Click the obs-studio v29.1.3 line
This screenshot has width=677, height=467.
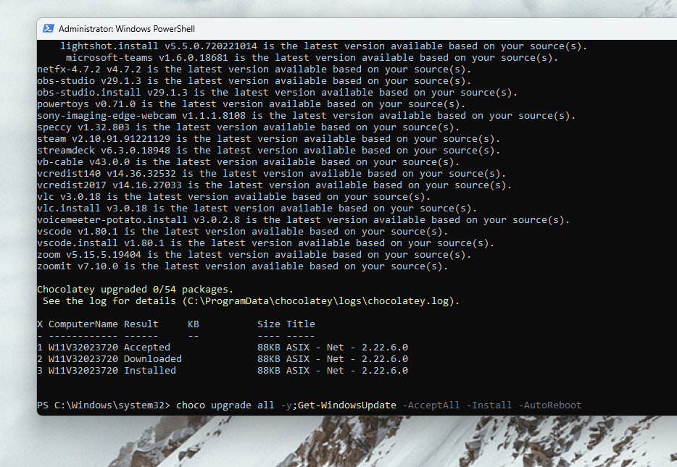coord(254,81)
